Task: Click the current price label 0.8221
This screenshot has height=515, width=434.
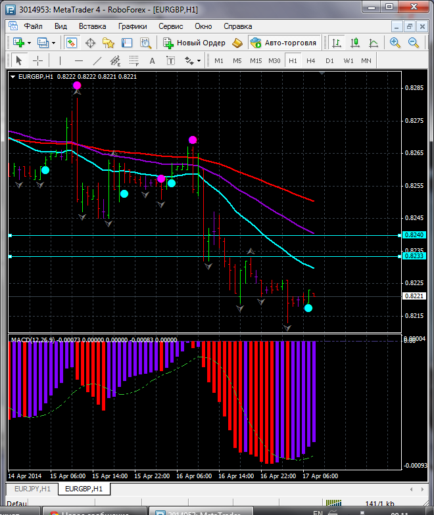Action: tap(414, 296)
